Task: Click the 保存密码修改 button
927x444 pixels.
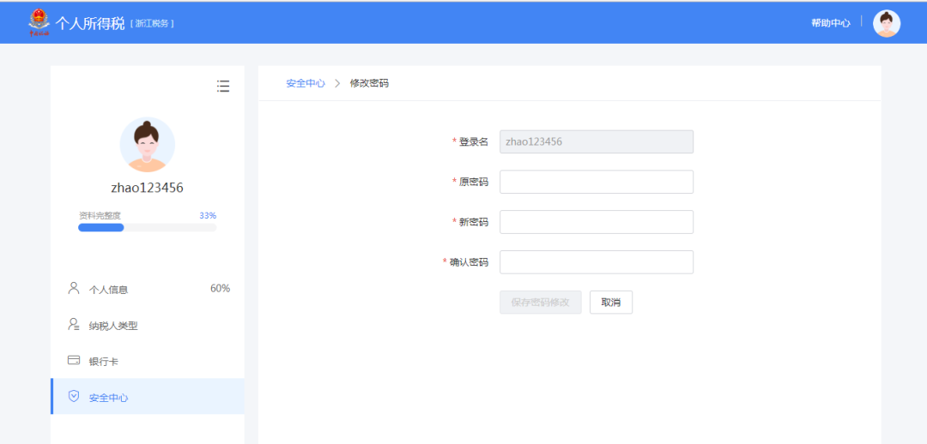Action: 540,303
